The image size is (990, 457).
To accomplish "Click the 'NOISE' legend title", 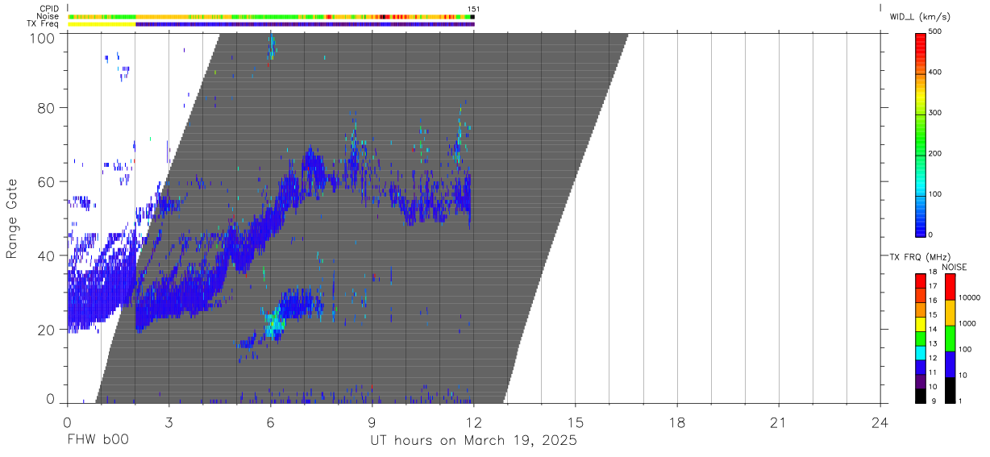I will [x=954, y=268].
